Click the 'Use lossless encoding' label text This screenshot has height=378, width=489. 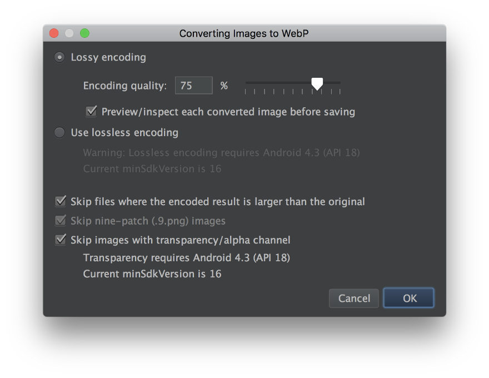coord(124,132)
